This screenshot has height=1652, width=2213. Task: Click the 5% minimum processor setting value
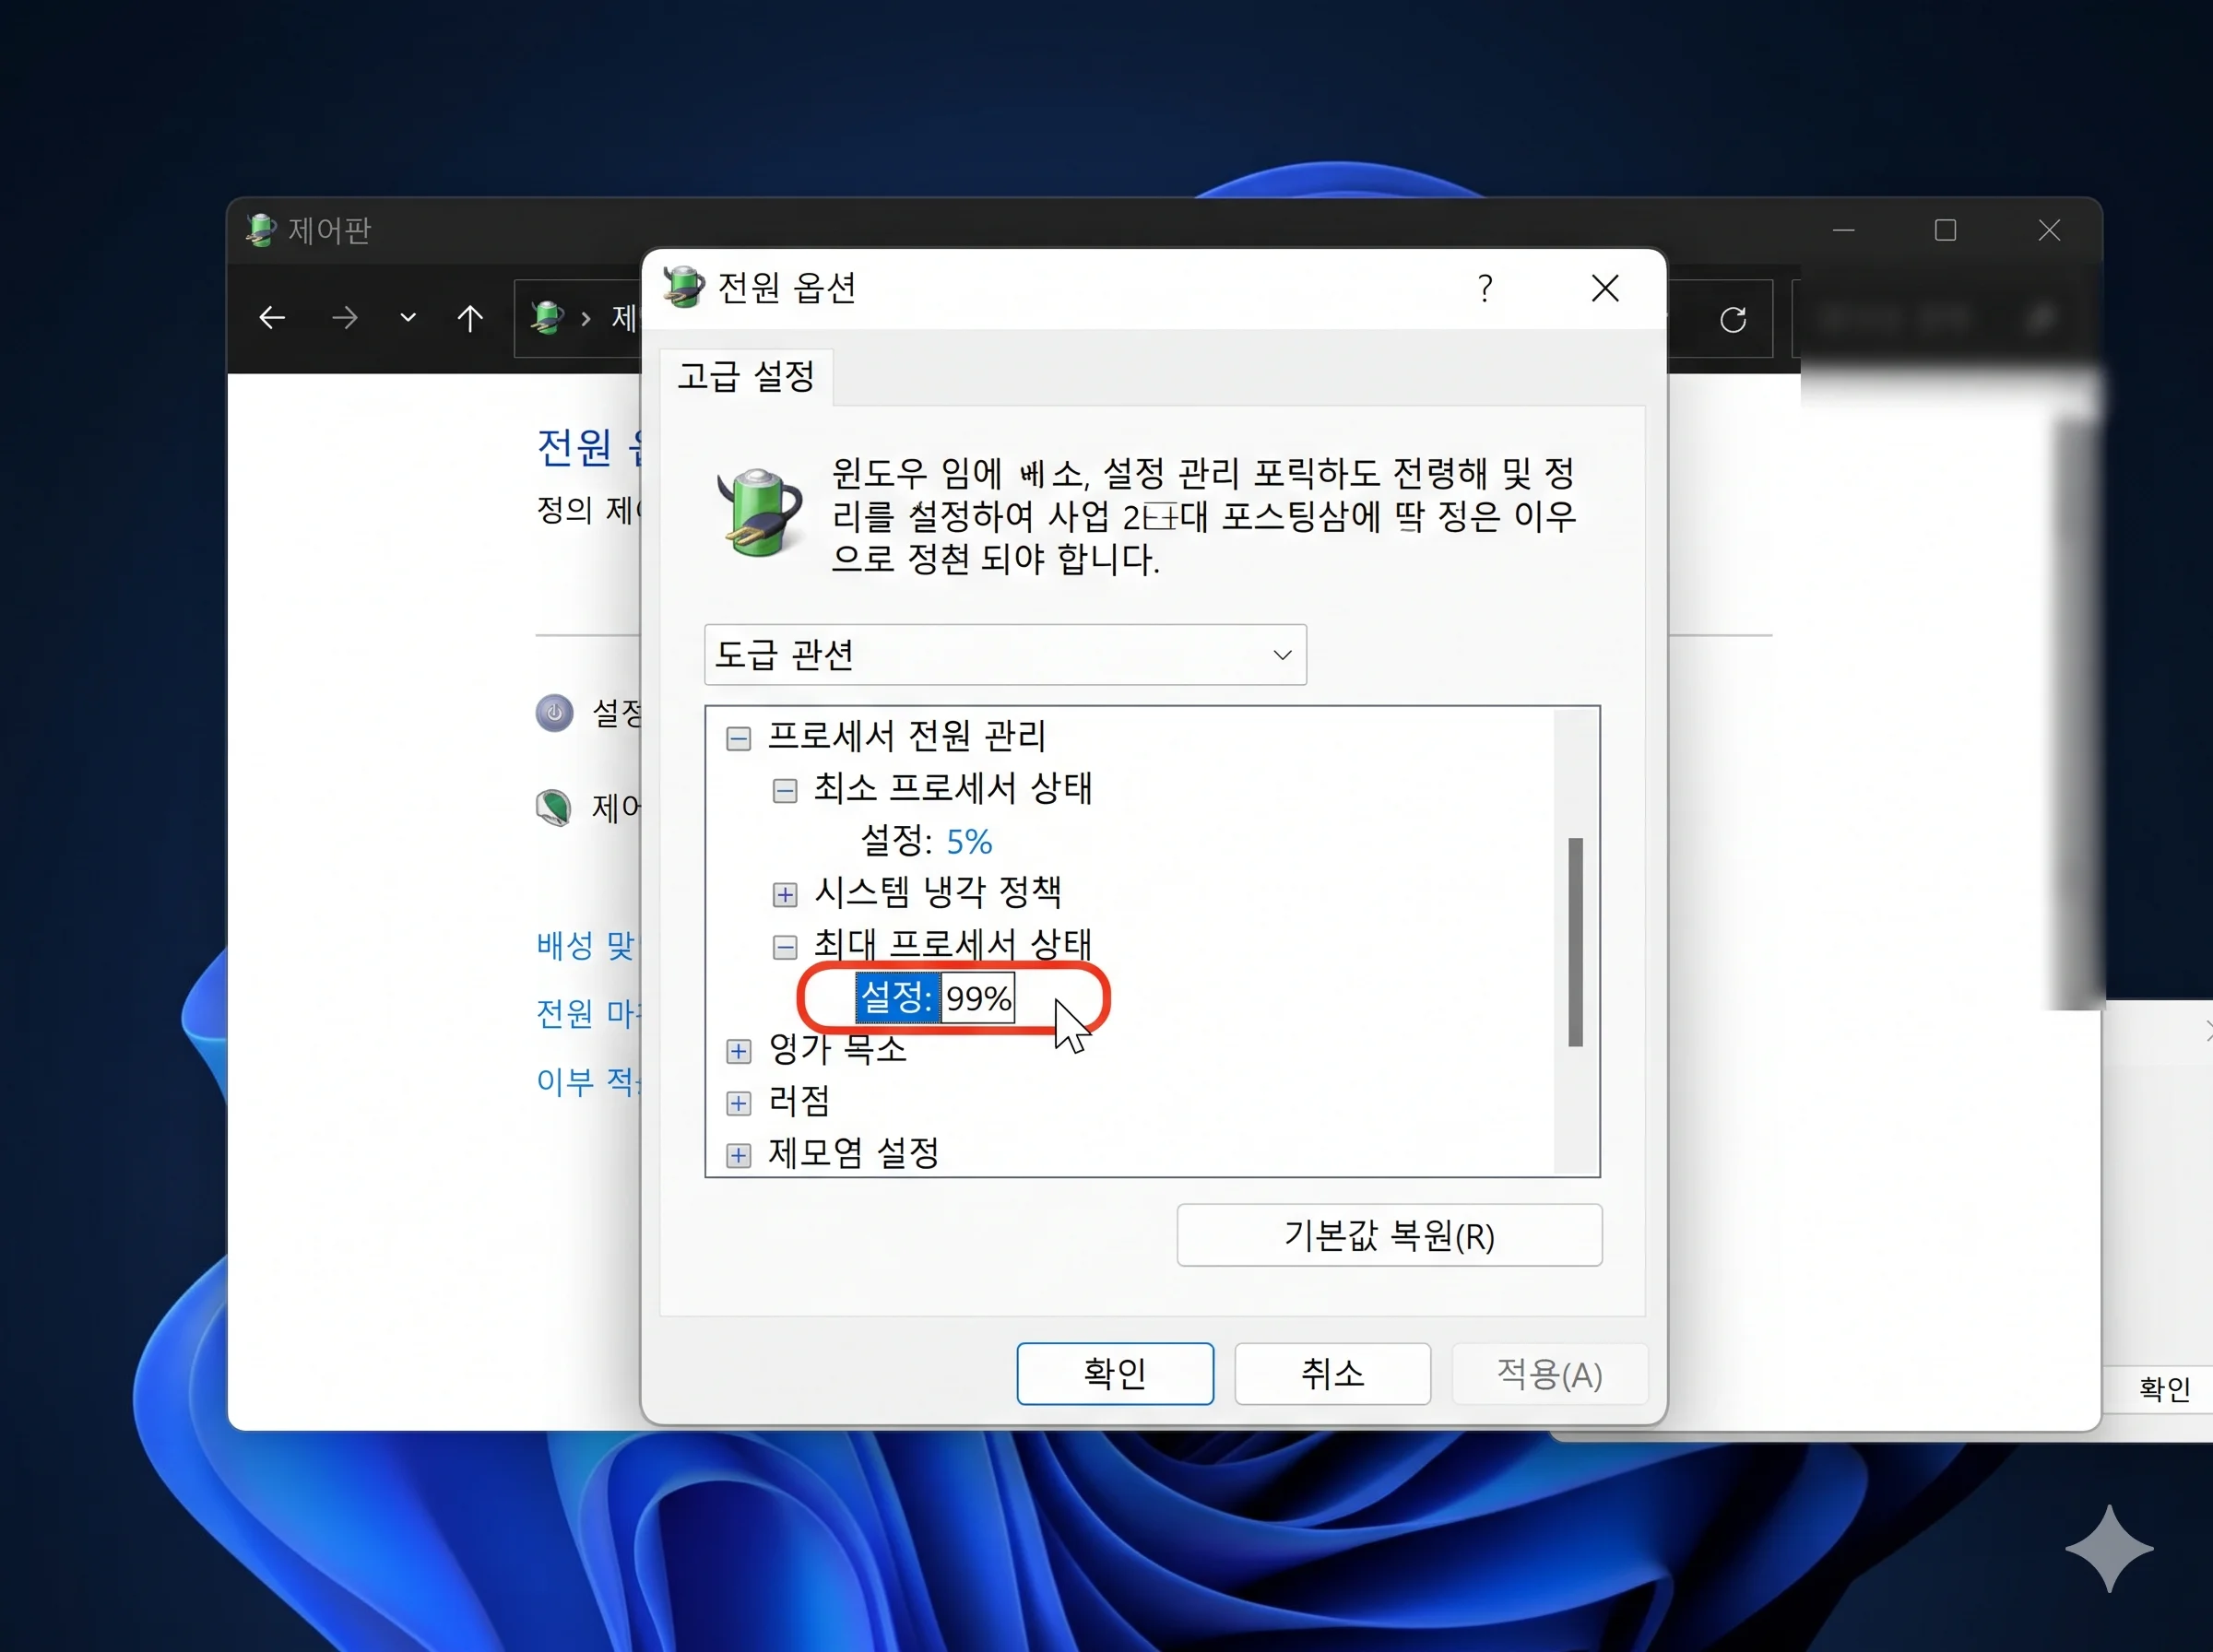969,841
